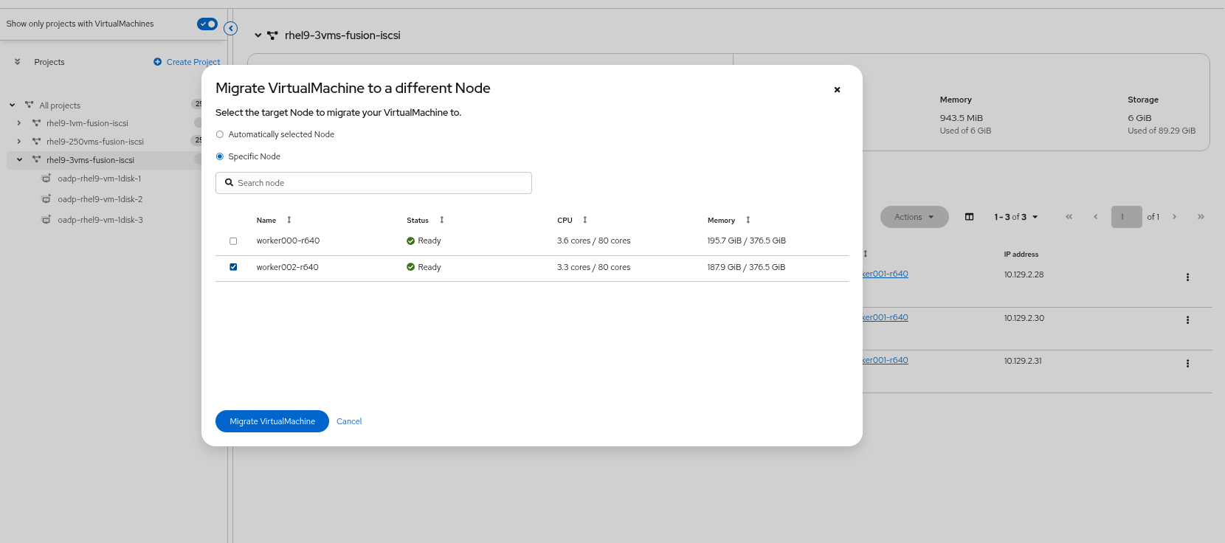
Task: Check the worker000-r640 node checkbox
Action: [233, 241]
